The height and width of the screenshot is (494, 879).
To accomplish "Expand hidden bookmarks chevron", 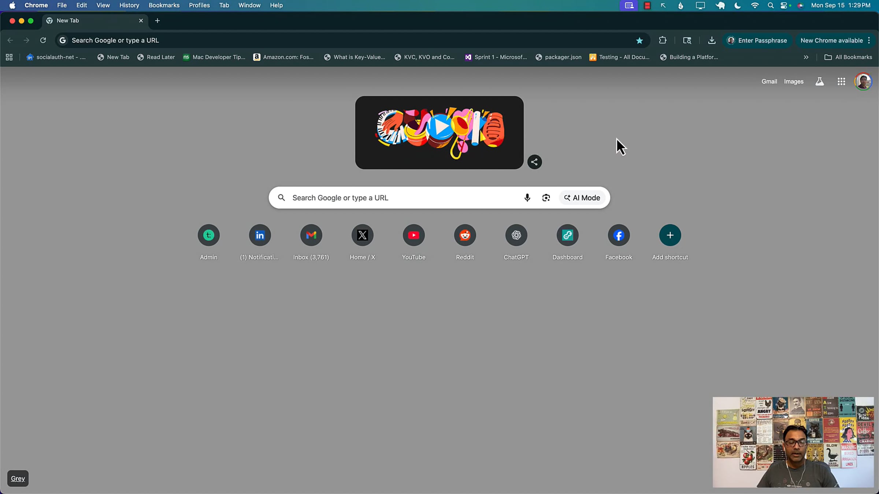I will (806, 57).
